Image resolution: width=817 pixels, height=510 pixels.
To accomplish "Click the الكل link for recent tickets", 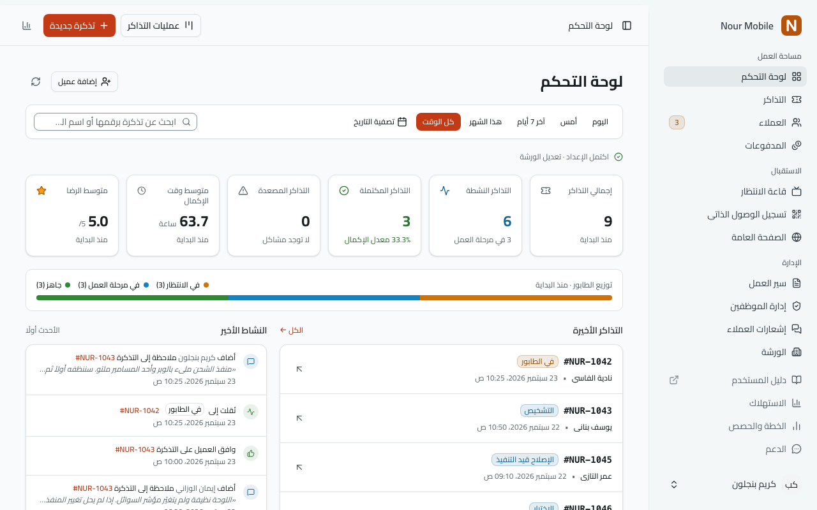I will [292, 330].
